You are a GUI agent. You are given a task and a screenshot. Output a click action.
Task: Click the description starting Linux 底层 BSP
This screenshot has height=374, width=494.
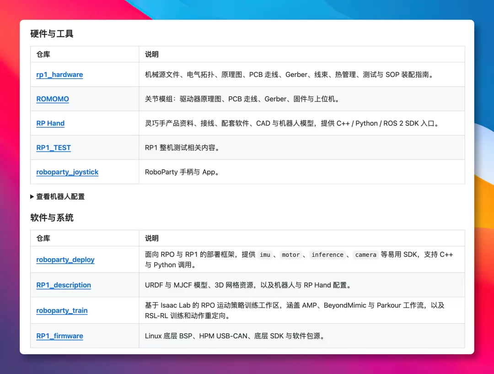point(236,336)
